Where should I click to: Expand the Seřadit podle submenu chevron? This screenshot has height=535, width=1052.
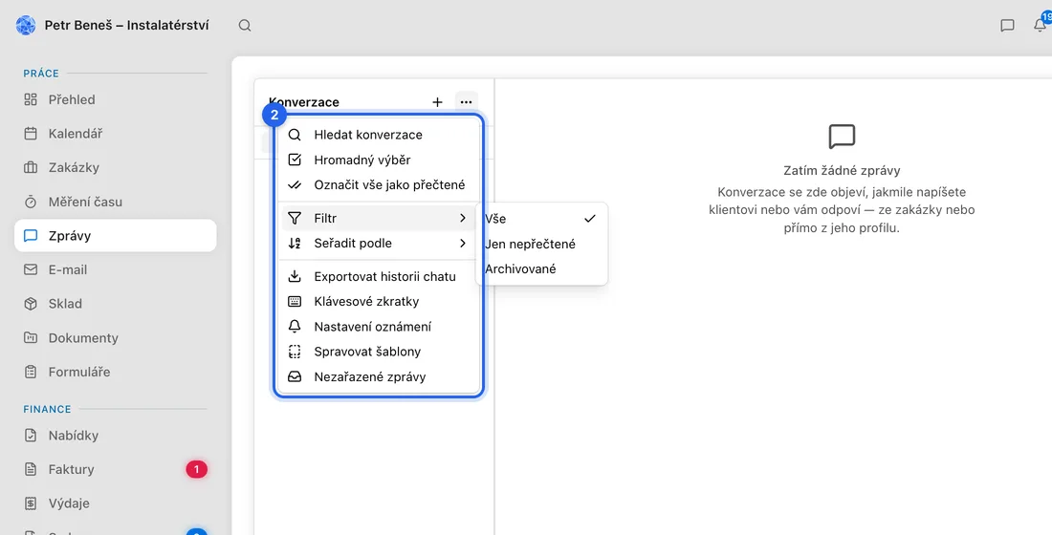(x=463, y=244)
